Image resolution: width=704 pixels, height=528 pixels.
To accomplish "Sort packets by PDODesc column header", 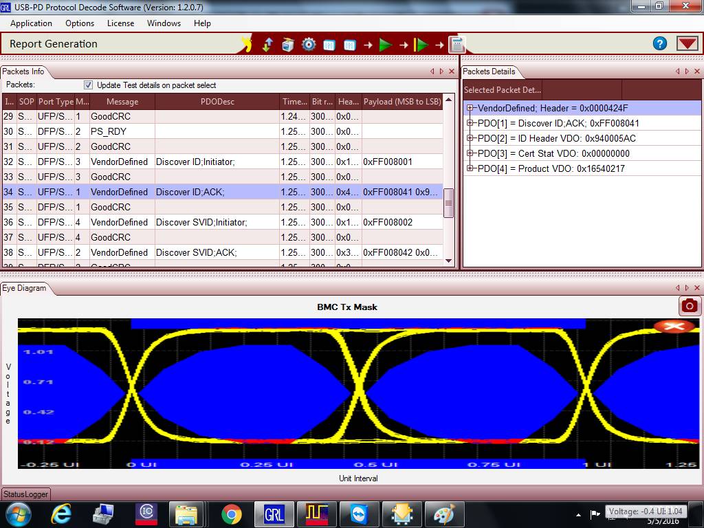I will pos(217,101).
